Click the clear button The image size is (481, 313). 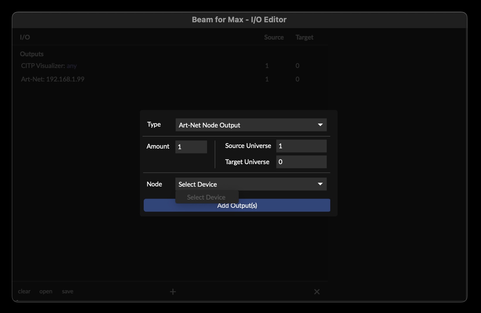(24, 291)
